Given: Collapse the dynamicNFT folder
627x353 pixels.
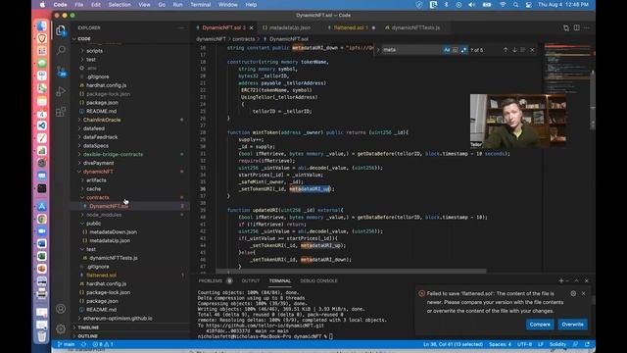Looking at the screenshot, I should click(130, 172).
